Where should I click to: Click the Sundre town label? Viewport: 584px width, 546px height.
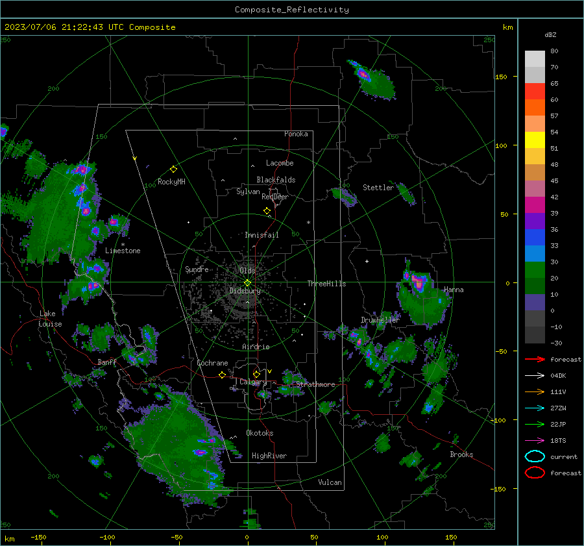[x=197, y=269]
